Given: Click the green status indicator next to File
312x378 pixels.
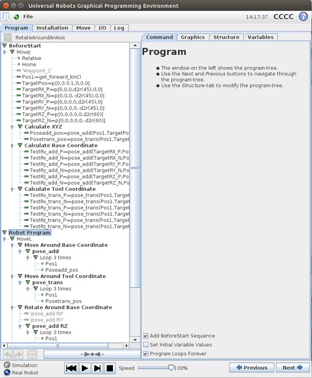Looking at the screenshot, I should point(17,17).
